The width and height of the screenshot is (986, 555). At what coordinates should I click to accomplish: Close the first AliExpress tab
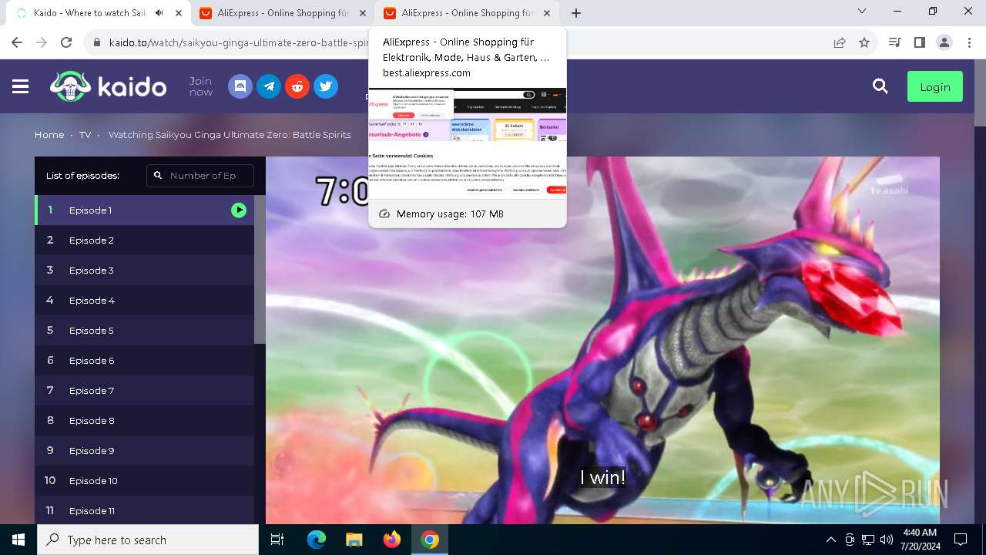pyautogui.click(x=363, y=13)
